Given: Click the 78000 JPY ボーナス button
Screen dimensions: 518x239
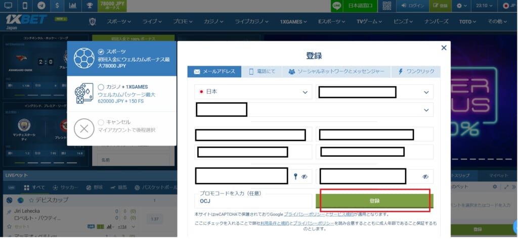Looking at the screenshot, I should [112, 6].
